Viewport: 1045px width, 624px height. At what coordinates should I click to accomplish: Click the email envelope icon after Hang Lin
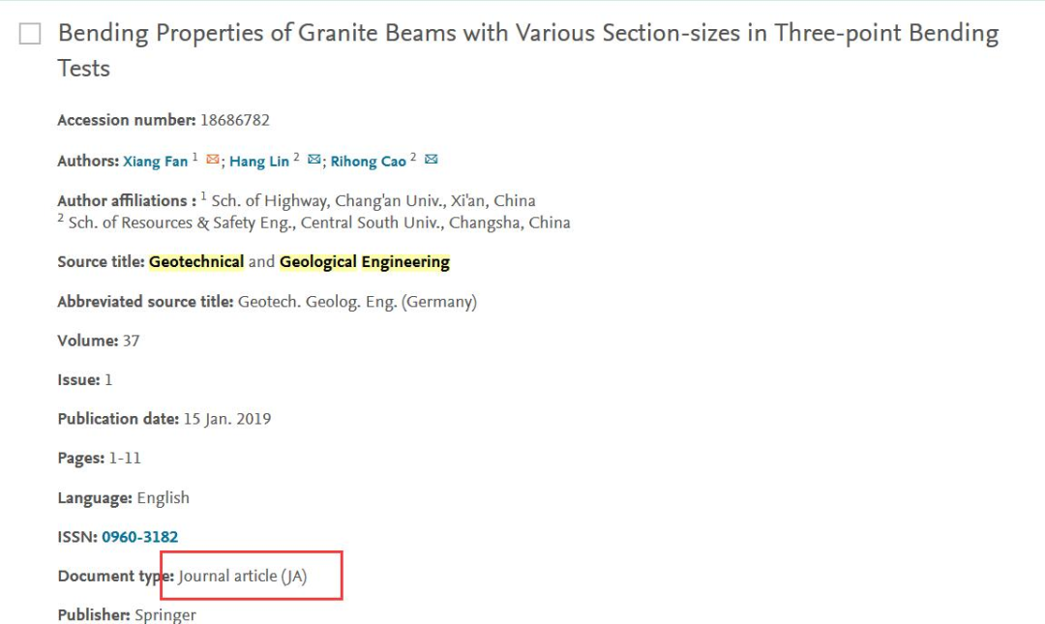pos(313,160)
